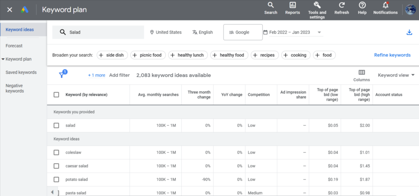Click the 'coleslaw' keyword text
This screenshot has height=196, width=419.
tap(73, 152)
